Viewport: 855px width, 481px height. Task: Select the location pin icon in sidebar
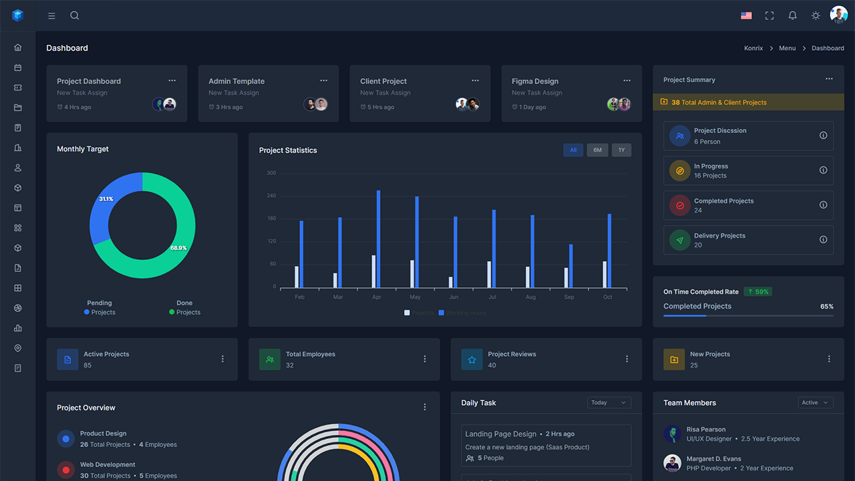[17, 348]
